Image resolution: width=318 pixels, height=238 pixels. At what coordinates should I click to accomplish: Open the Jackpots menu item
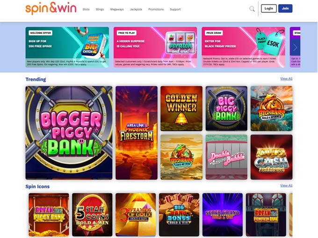(136, 9)
